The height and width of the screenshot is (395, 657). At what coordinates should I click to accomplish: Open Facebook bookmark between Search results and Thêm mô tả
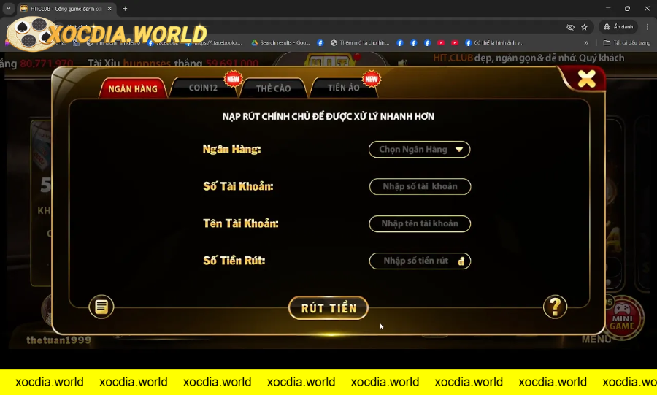point(320,43)
